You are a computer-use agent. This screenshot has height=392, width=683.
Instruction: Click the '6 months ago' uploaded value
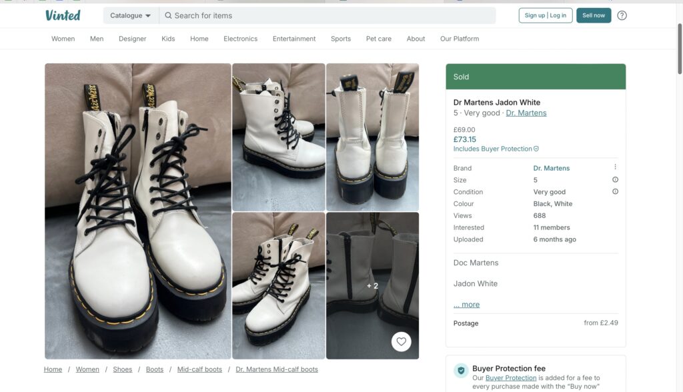click(x=554, y=239)
